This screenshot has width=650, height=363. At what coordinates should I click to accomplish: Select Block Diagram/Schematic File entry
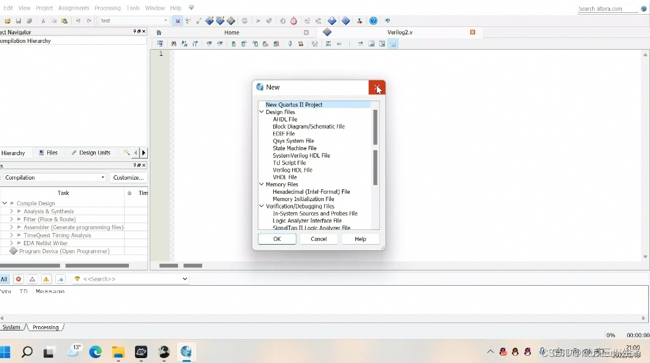point(308,126)
